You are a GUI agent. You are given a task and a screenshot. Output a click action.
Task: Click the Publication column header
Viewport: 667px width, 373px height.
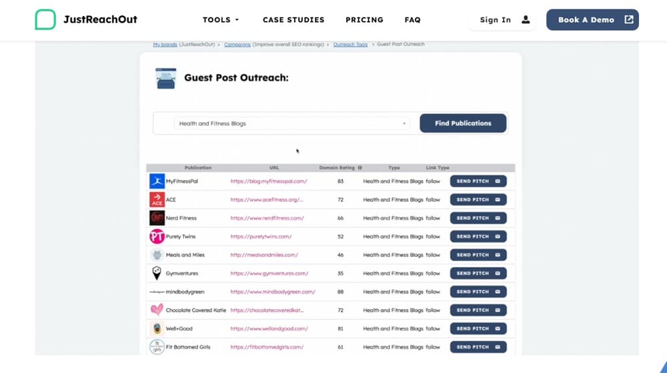point(198,168)
